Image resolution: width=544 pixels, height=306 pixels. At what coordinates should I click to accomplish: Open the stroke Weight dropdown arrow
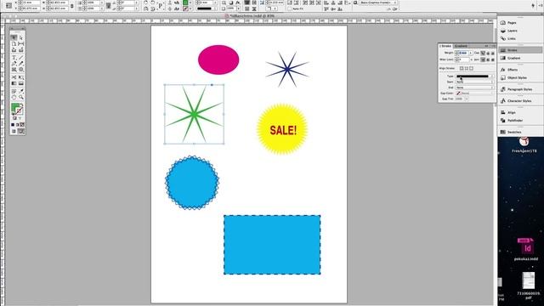[x=471, y=53]
